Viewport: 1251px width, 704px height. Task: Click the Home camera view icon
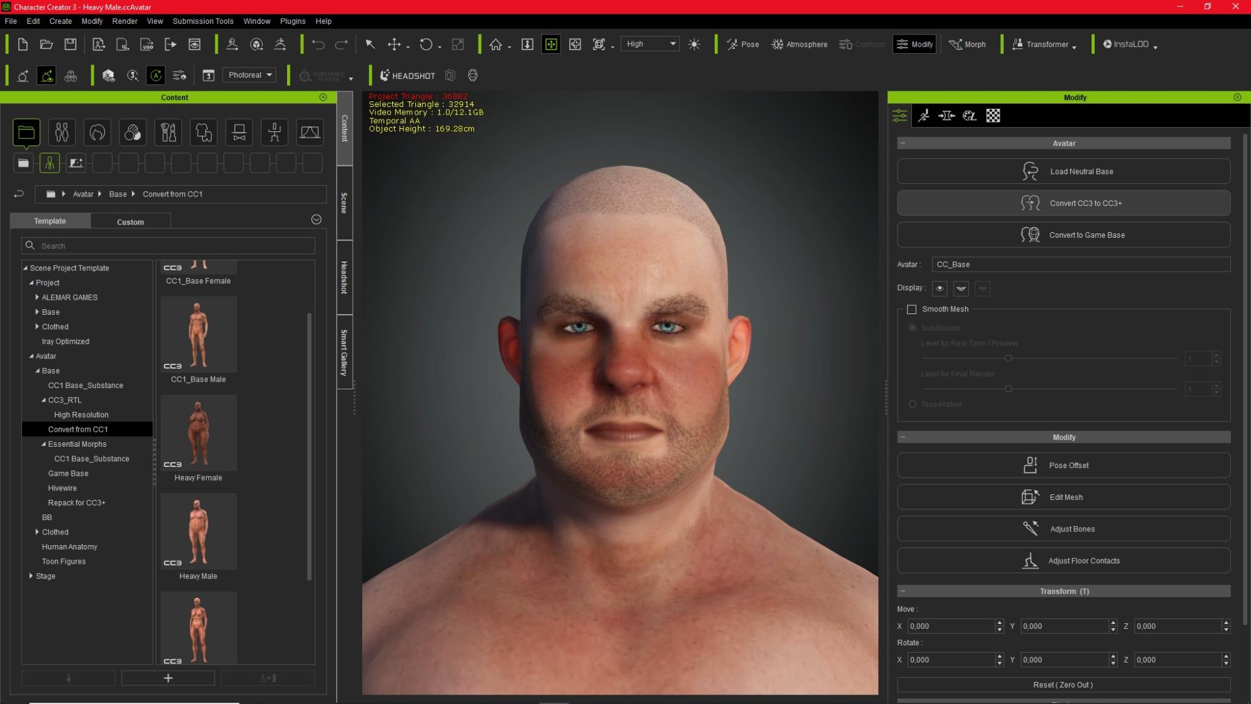pyautogui.click(x=496, y=44)
